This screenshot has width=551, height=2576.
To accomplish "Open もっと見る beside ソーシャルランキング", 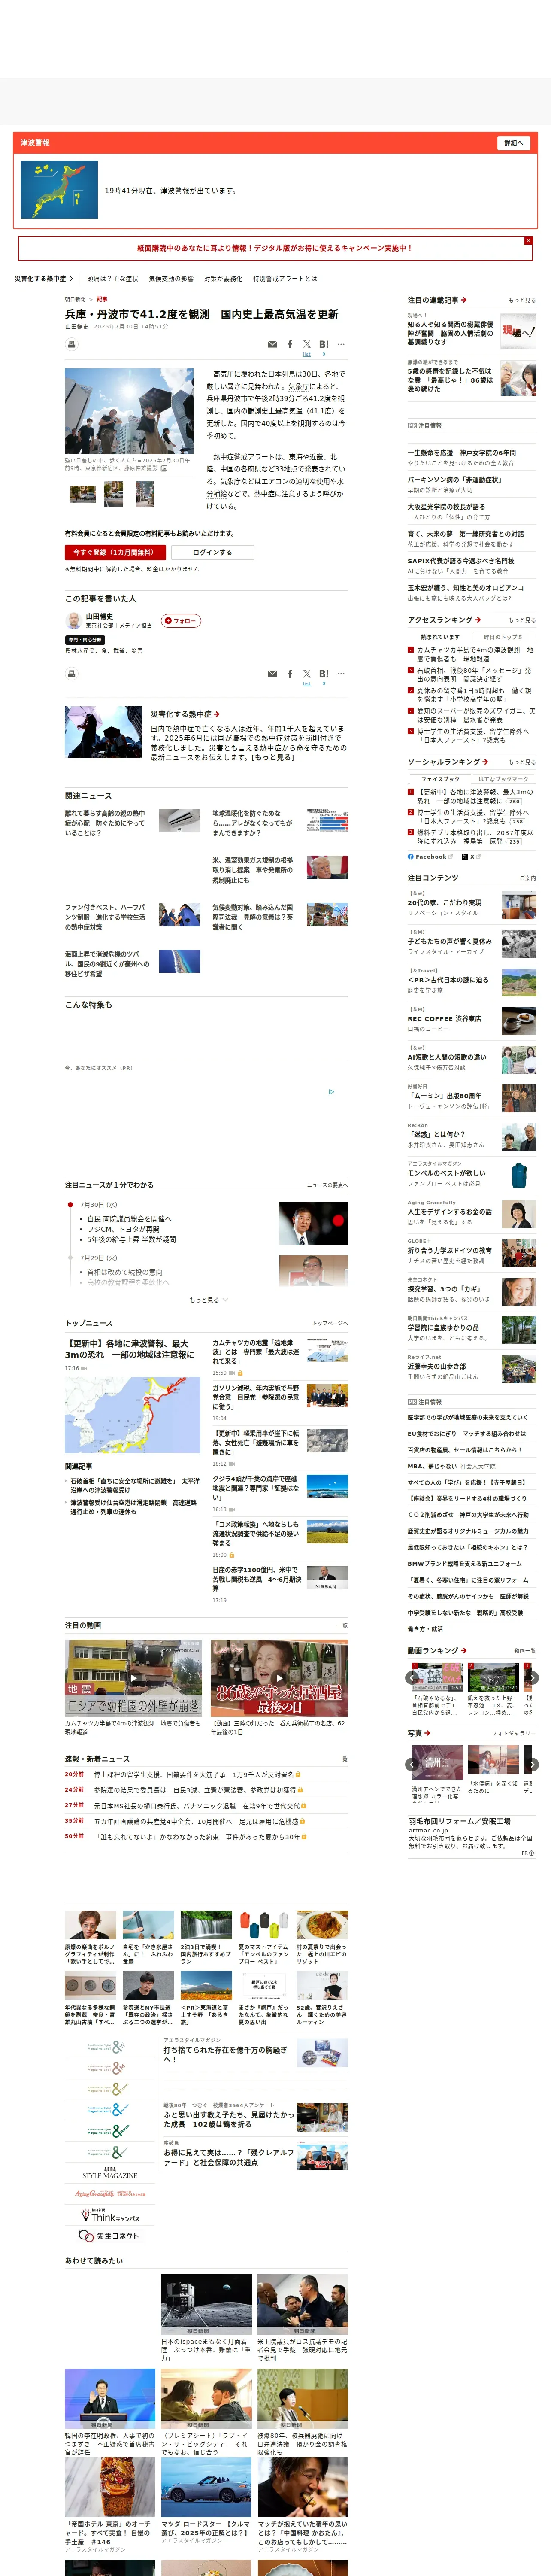I will [x=521, y=762].
